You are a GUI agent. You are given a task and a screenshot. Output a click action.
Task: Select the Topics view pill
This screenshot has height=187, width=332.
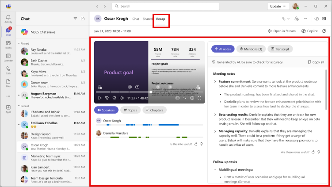click(x=130, y=110)
